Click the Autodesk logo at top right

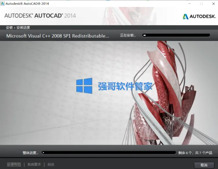(199, 17)
